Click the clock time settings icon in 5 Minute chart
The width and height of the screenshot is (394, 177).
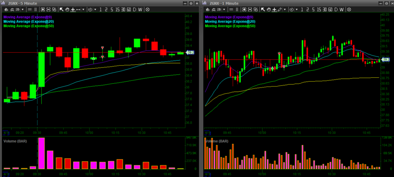point(90,9)
